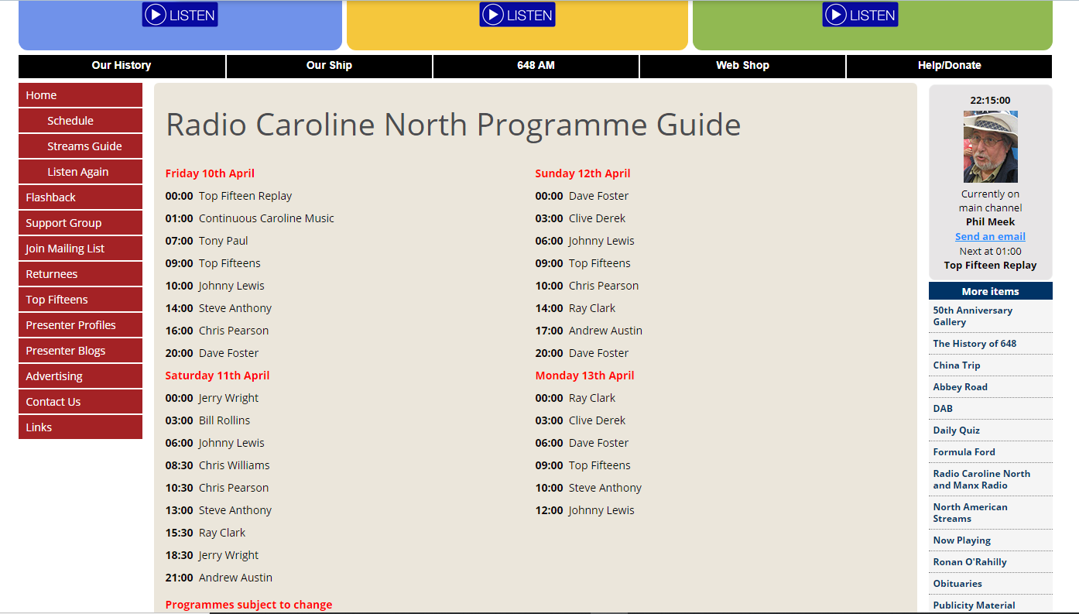Click the Phil Meek presenter photo

pyautogui.click(x=990, y=146)
